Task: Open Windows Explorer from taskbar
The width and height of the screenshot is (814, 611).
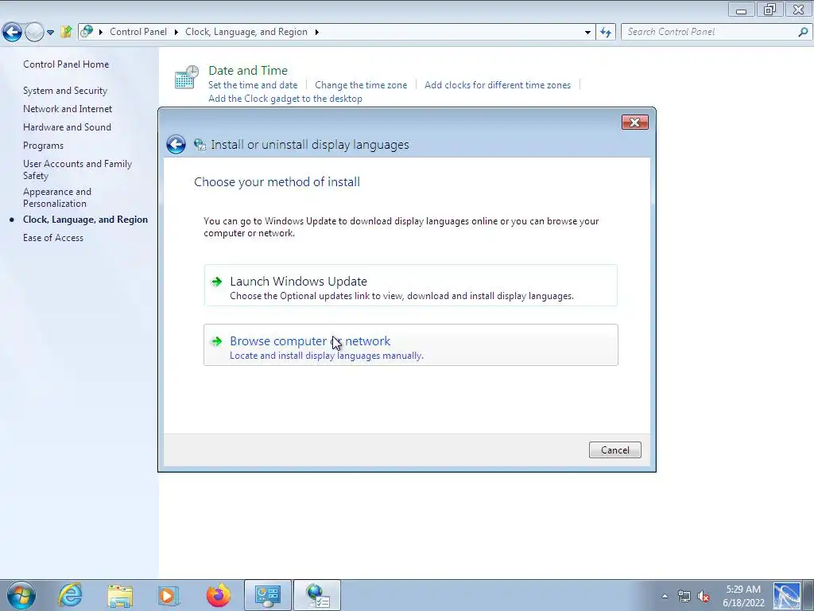Action: coord(120,595)
